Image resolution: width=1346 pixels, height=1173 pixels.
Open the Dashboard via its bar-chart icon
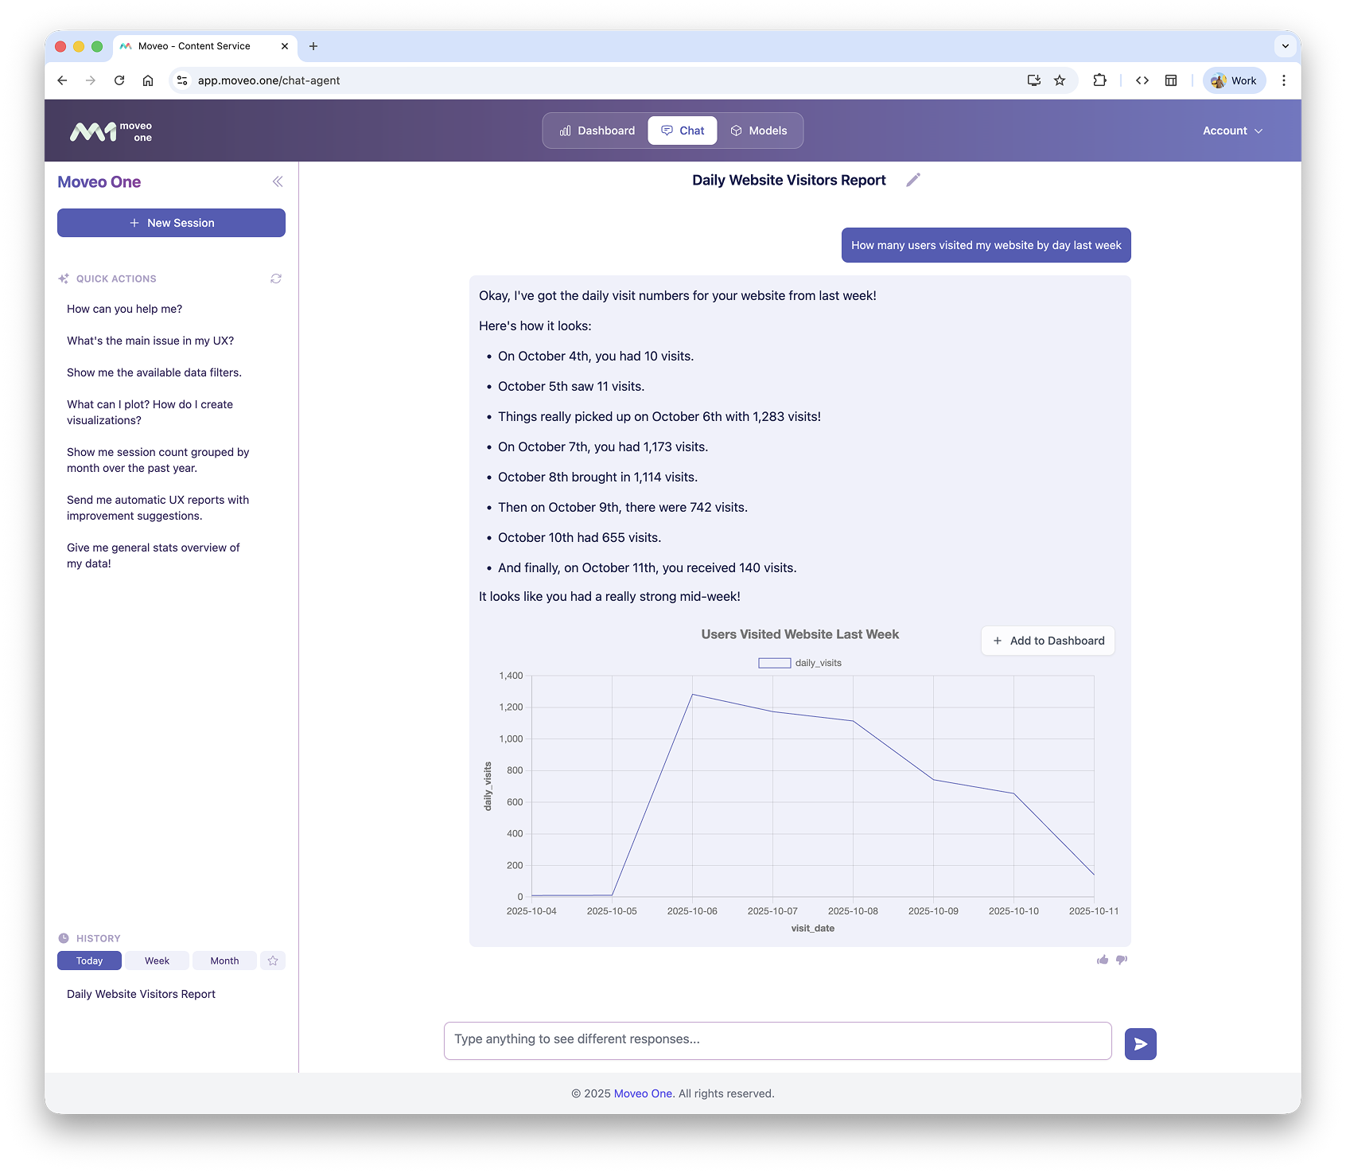[x=565, y=130]
